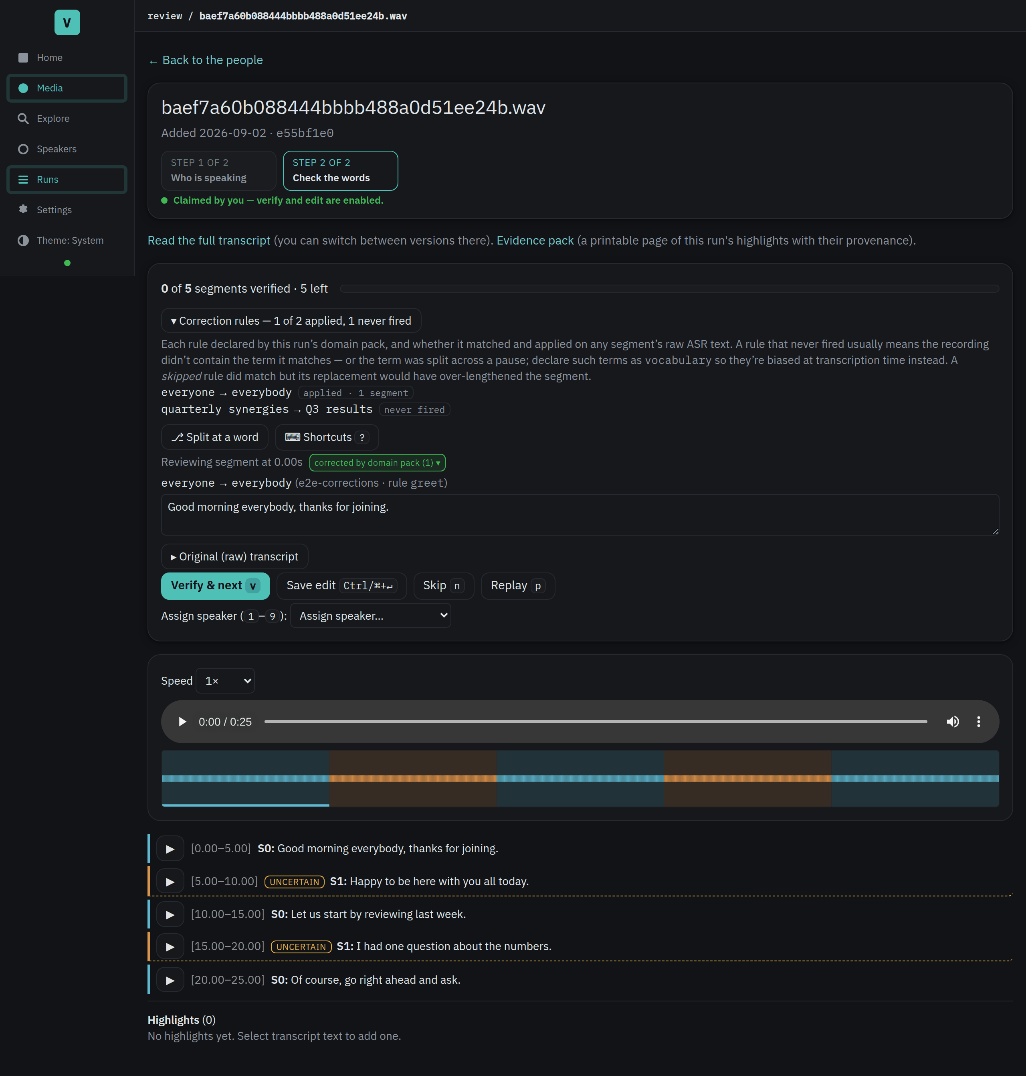
Task: Select Step 2 Check the words tab
Action: tap(340, 171)
